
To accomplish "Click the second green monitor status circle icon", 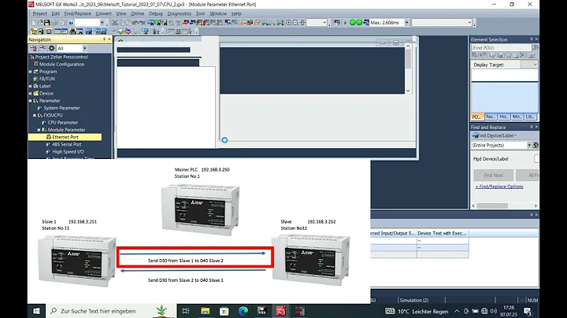I will click(359, 22).
